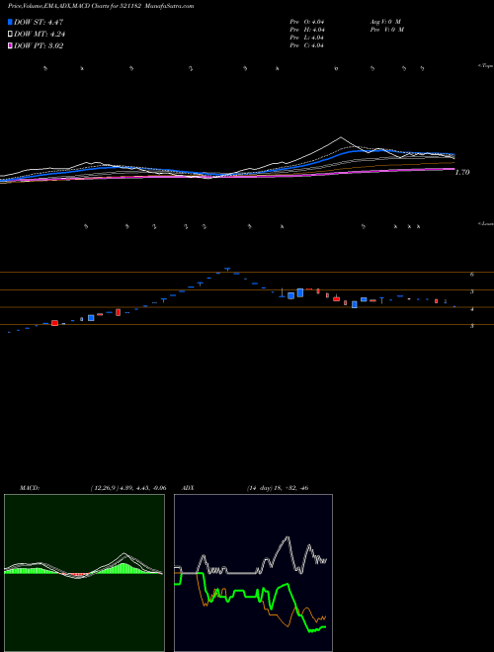Viewport: 494px width, 652px height.
Task: Click the ADX (14 day) readings text
Action: pyautogui.click(x=278, y=488)
